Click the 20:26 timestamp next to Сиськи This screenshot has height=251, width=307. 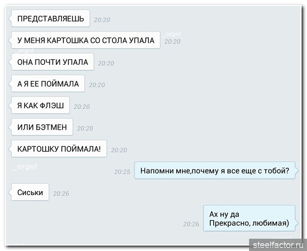point(61,194)
